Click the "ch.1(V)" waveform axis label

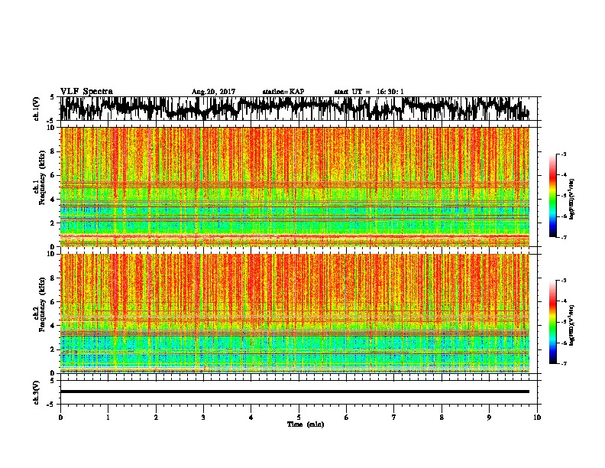[37, 108]
